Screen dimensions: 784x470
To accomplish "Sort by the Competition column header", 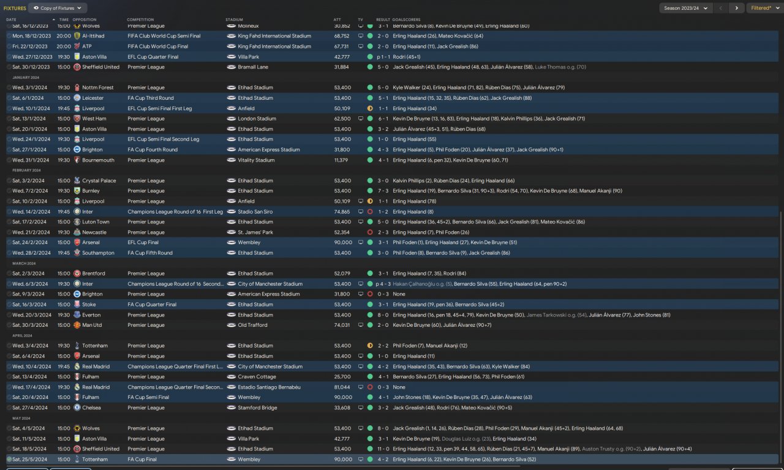I will pos(140,20).
